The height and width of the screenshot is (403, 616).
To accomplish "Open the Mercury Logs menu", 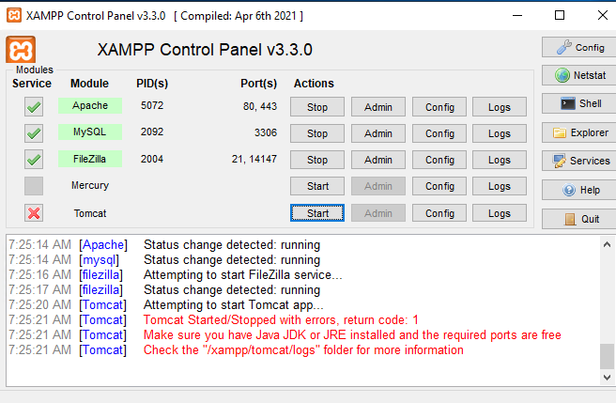I will point(500,186).
